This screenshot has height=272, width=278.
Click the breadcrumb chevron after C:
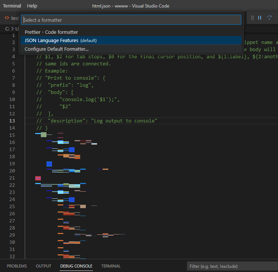[12, 29]
